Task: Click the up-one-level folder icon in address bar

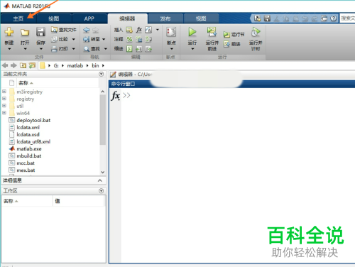Action: point(23,65)
